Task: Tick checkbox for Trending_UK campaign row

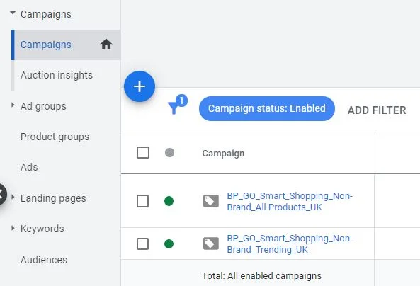Action: pos(142,244)
